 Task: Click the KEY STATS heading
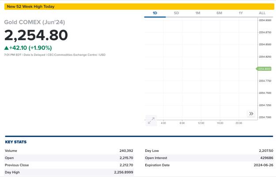(16, 142)
